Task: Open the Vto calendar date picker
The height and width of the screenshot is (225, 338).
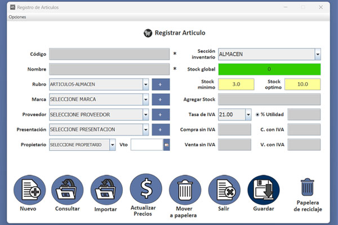Action: pos(167,145)
